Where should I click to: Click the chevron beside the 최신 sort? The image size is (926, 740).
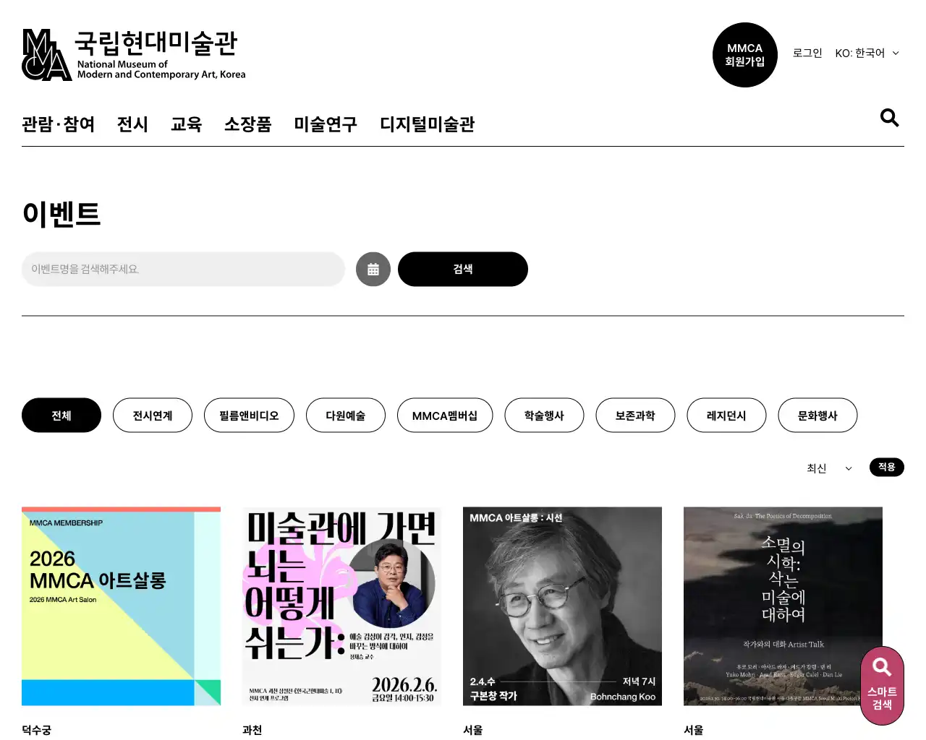849,468
